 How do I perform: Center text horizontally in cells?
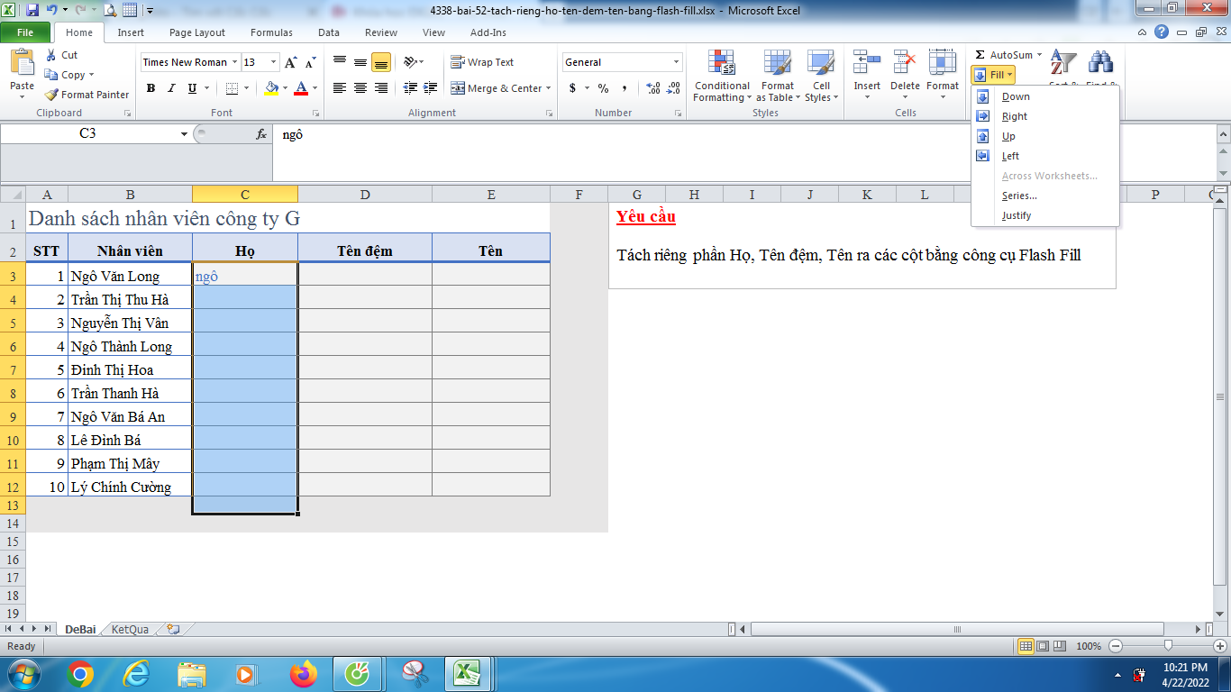coord(360,88)
